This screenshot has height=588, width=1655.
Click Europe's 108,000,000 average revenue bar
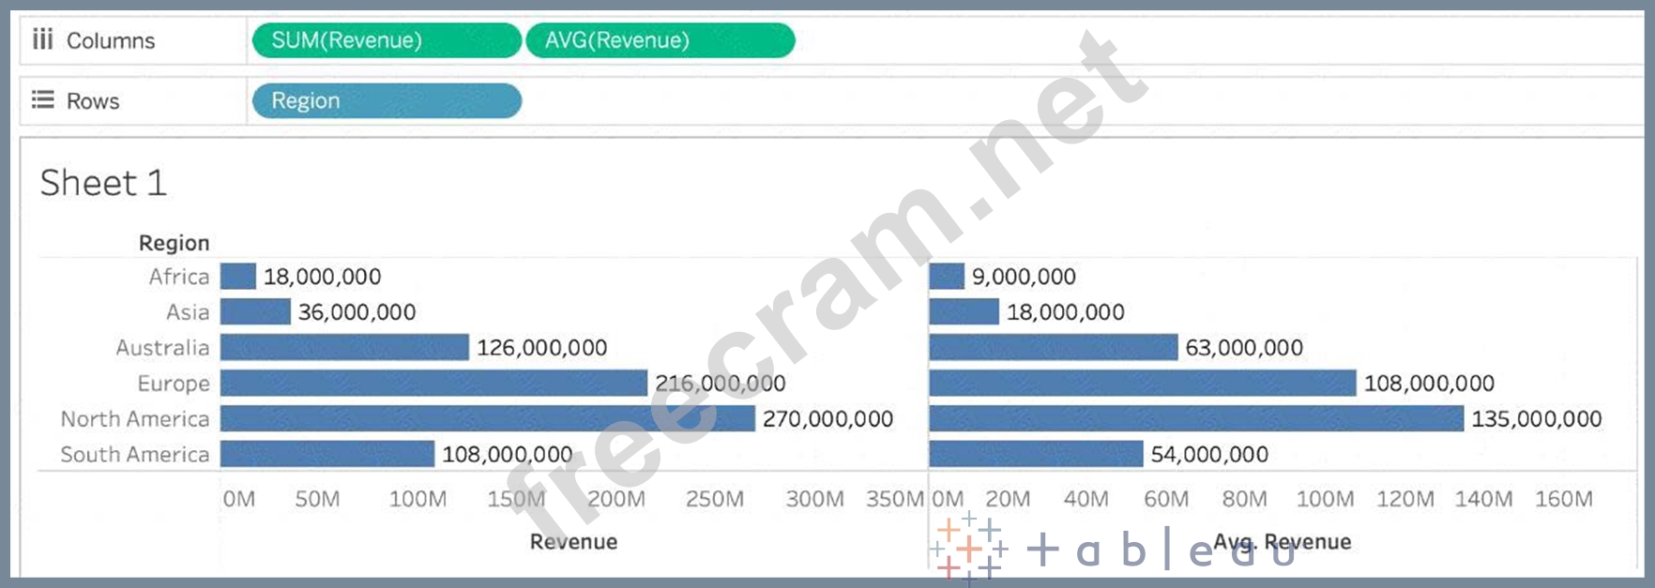click(1142, 384)
